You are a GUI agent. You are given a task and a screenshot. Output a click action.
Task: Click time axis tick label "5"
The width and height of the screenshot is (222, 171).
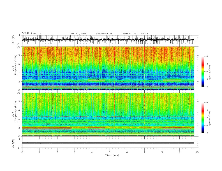pos(110,152)
